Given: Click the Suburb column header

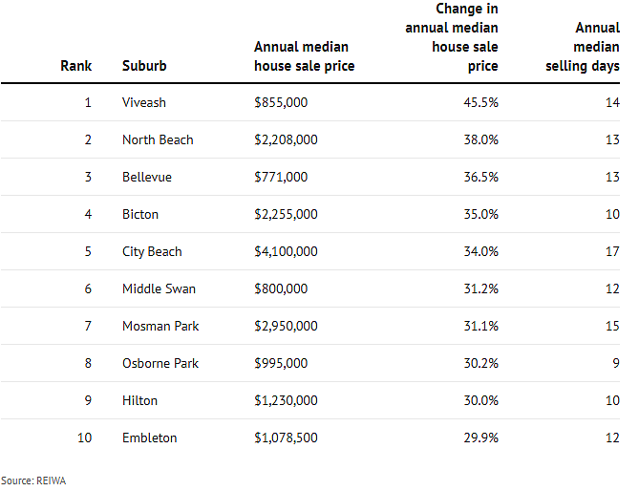Looking at the screenshot, I should point(144,66).
